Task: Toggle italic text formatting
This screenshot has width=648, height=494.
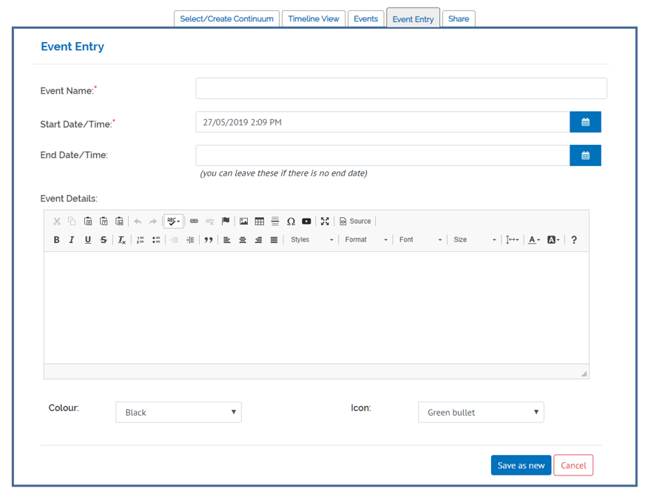Action: coord(72,240)
